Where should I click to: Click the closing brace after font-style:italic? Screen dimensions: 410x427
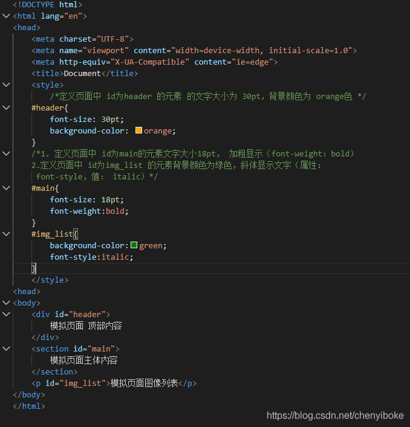[34, 269]
